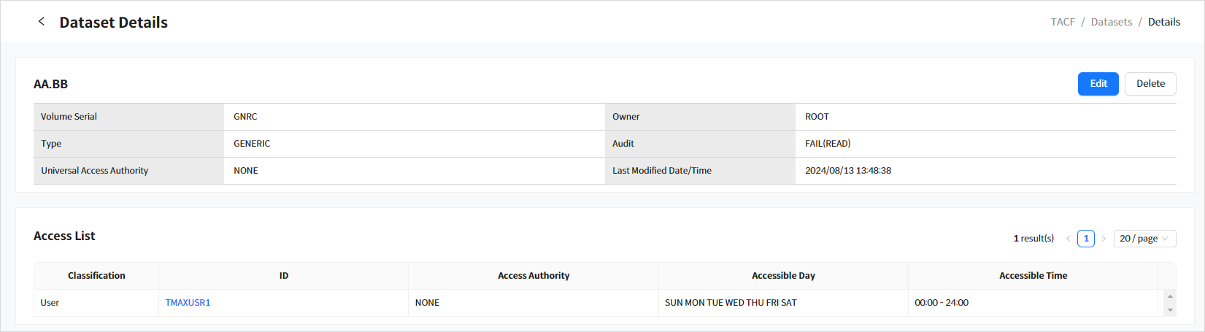
Task: Open Datasets from the breadcrumb trail
Action: point(1111,22)
